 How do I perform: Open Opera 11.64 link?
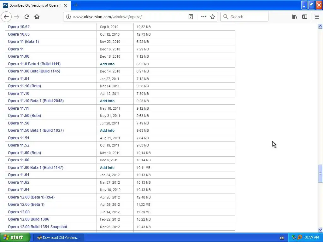(x=19, y=190)
